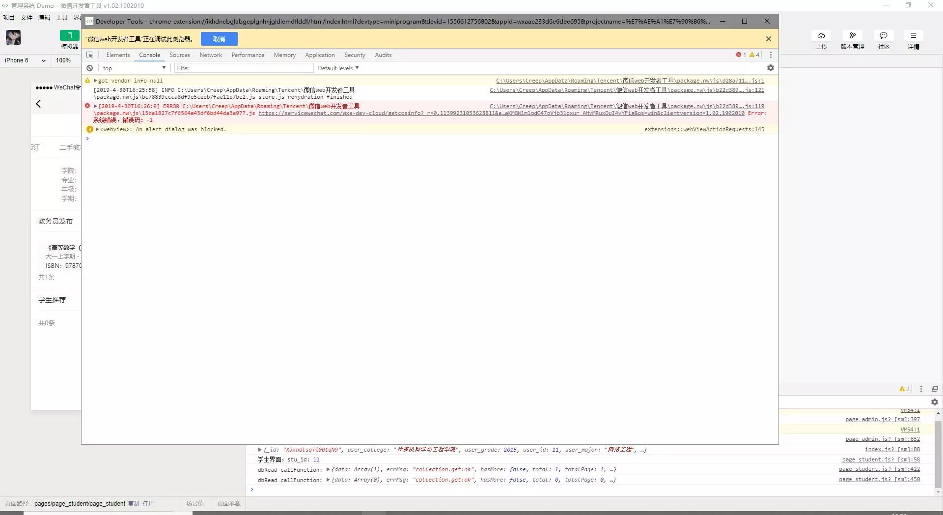
Task: Open the page_student.js? [sm]:58 source link
Action: coord(881,460)
